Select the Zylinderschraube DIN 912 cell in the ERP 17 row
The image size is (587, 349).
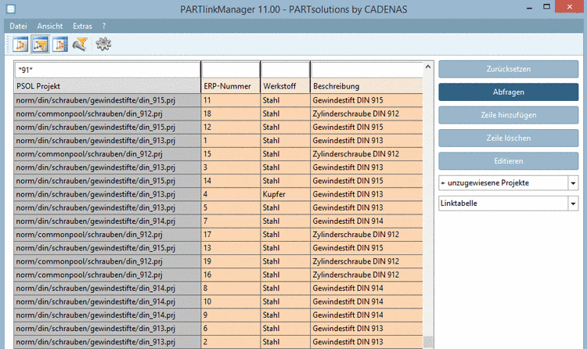(367, 235)
